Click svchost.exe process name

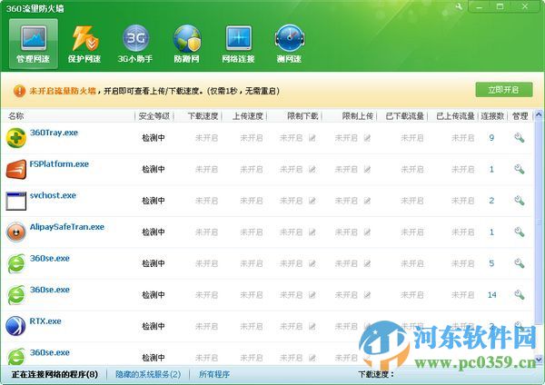tap(53, 195)
